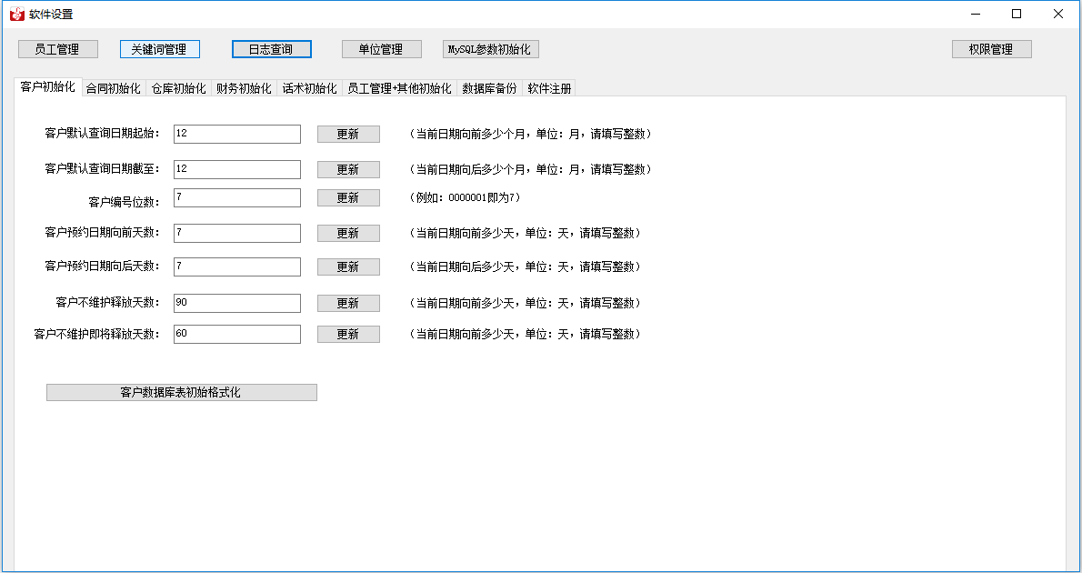Open 员工管理+其他初始化 tab
The image size is (1082, 573).
[399, 88]
